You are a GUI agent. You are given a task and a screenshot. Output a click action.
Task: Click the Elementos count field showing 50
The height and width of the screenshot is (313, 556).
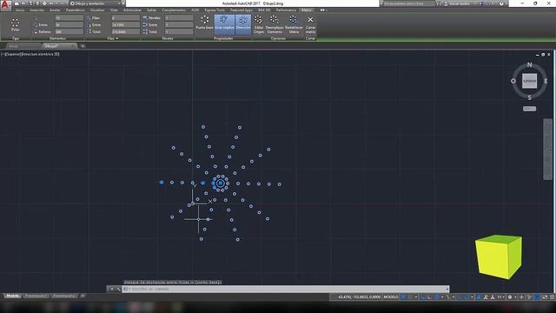coord(69,17)
